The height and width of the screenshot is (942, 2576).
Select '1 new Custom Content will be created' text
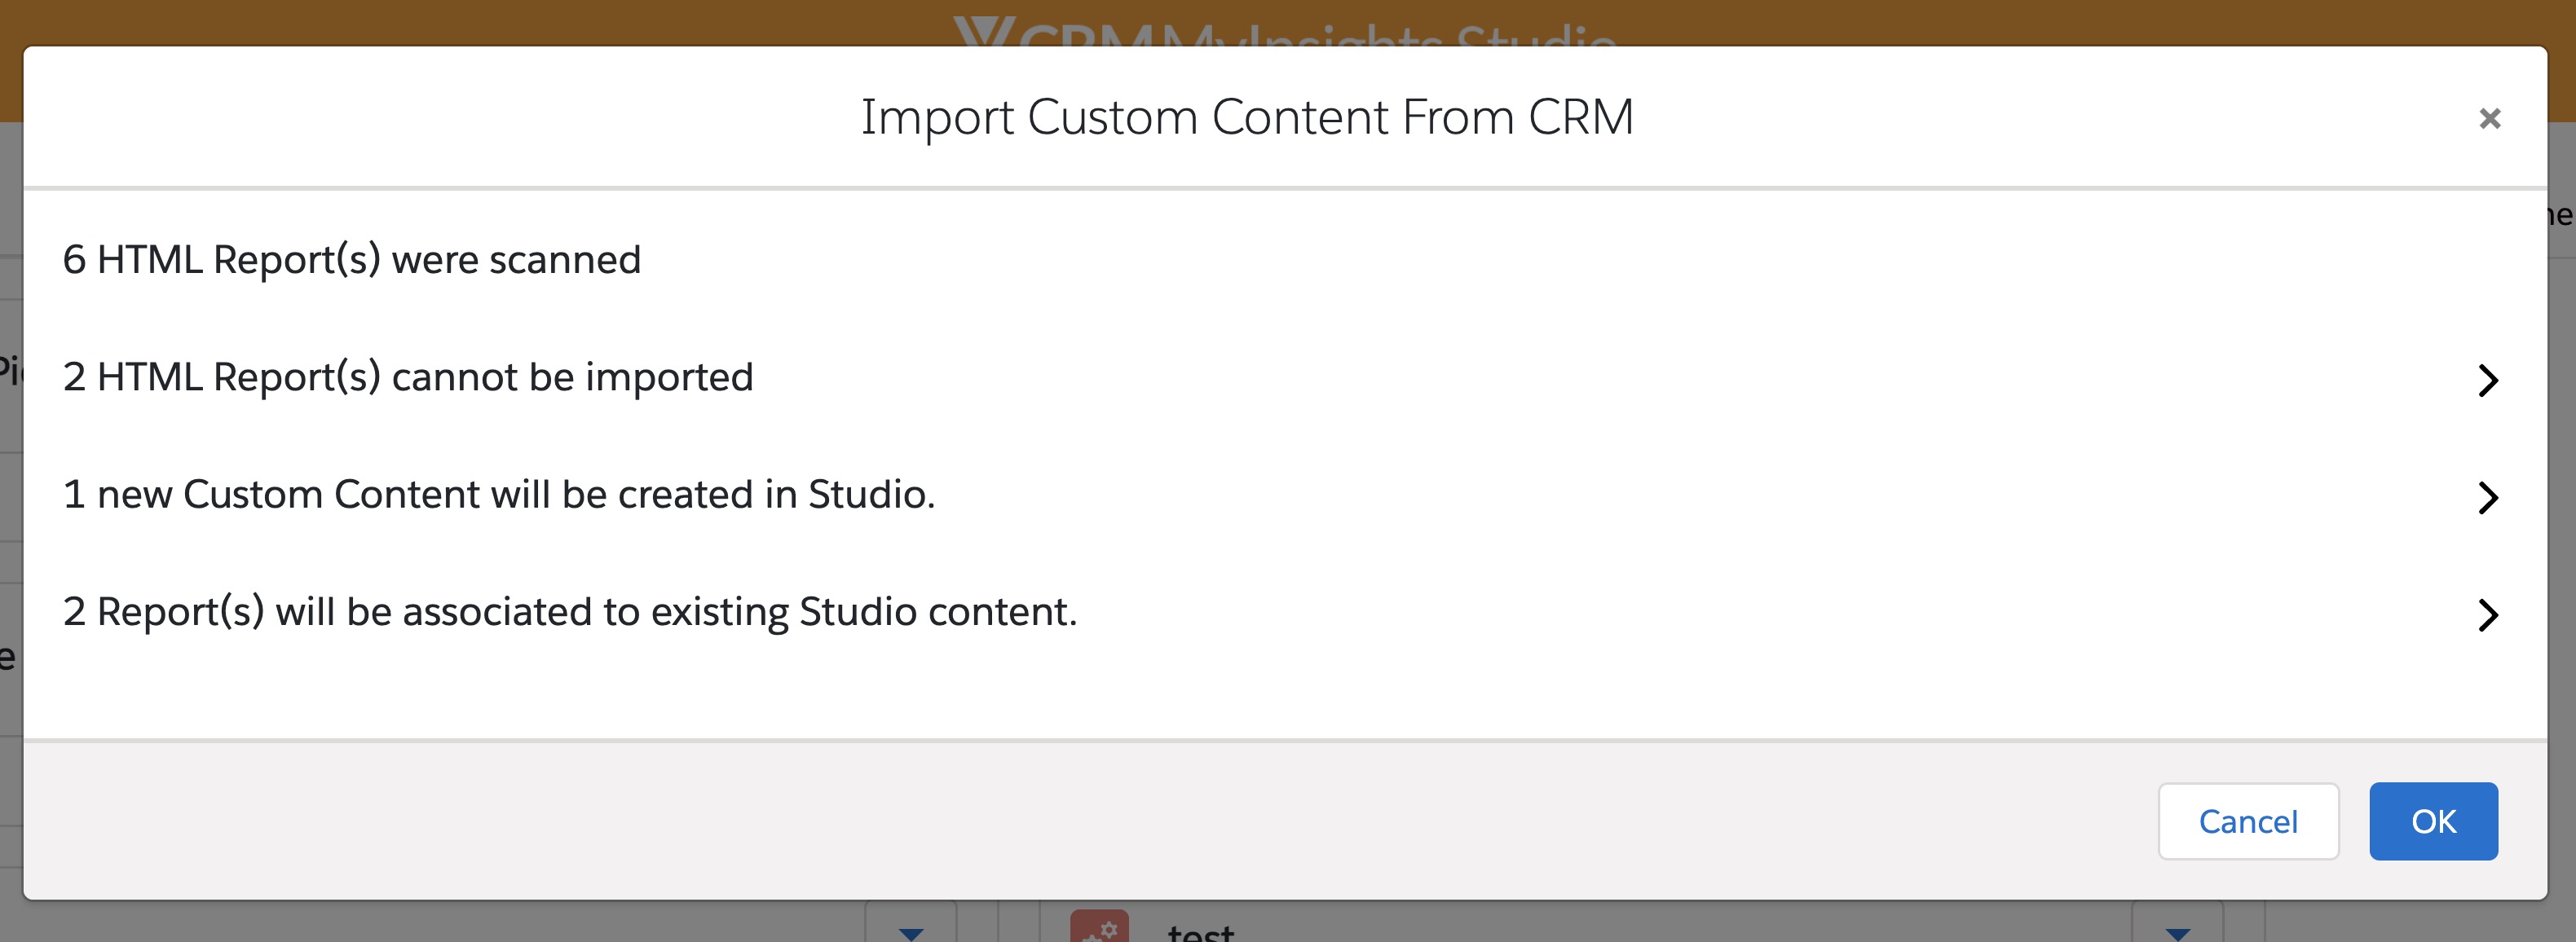[x=498, y=494]
